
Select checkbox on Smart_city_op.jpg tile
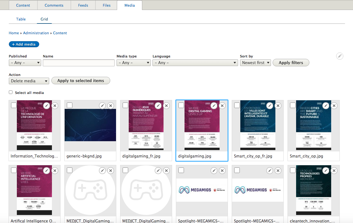pyautogui.click(x=293, y=105)
